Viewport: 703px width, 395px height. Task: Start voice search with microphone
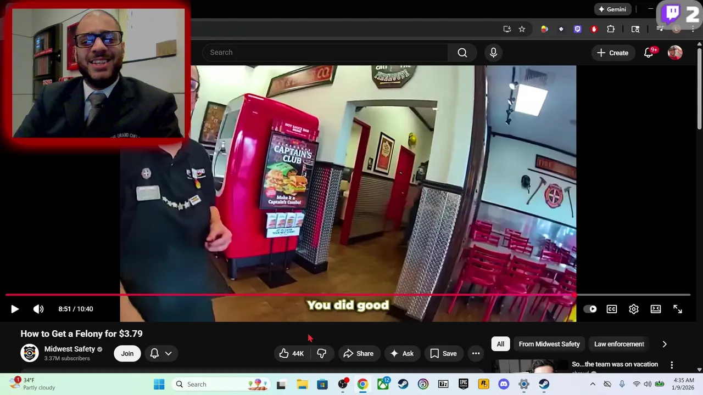(493, 53)
